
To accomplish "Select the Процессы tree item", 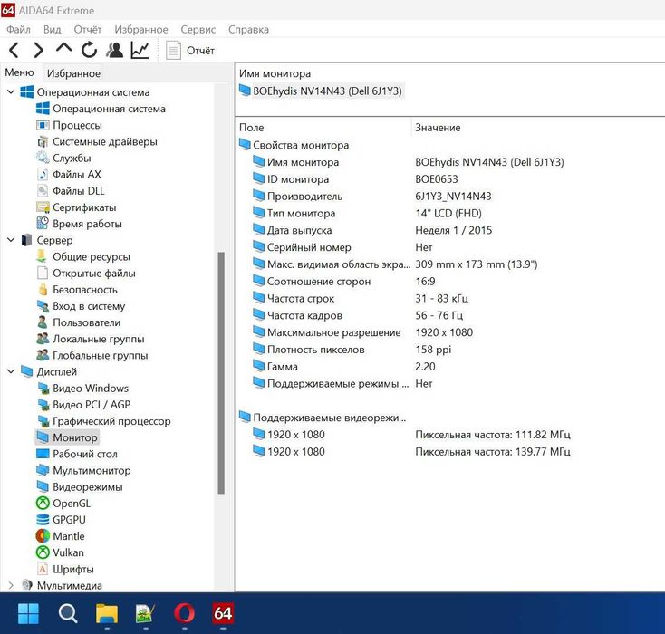I will coord(77,125).
